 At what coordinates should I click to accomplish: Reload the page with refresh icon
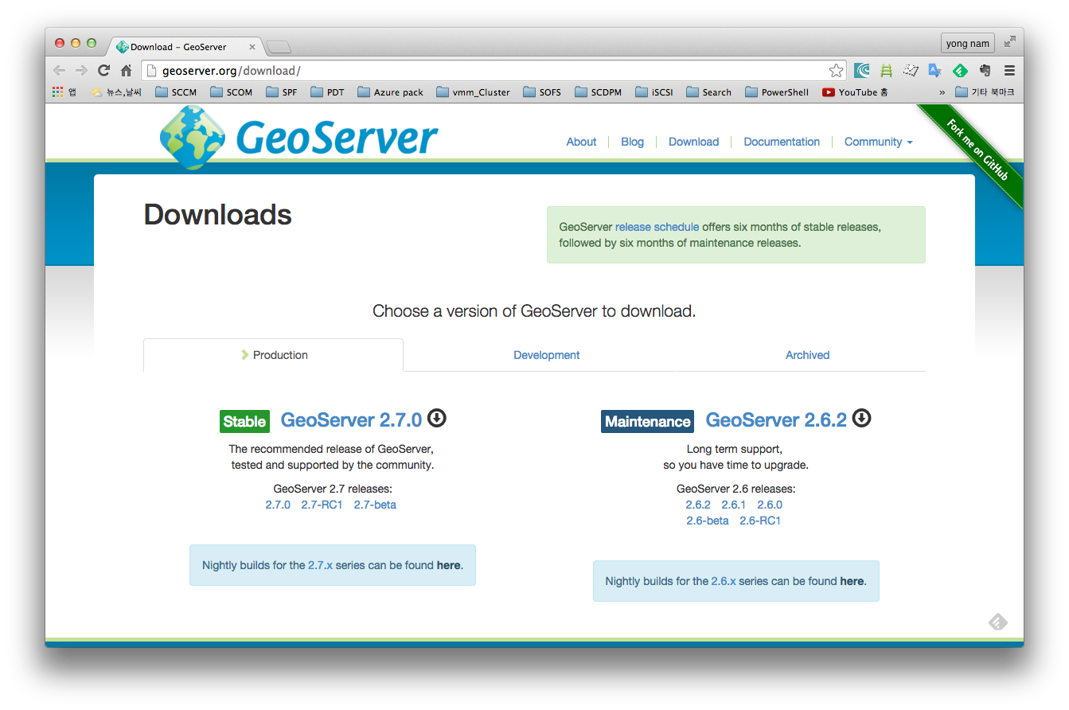(103, 70)
